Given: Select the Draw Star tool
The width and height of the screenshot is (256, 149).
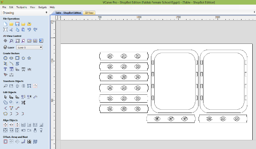Looking at the screenshot, I should pyautogui.click(x=29, y=58).
